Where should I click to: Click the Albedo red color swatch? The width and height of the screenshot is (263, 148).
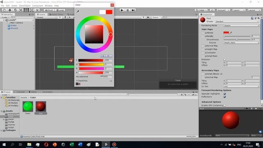click(226, 33)
